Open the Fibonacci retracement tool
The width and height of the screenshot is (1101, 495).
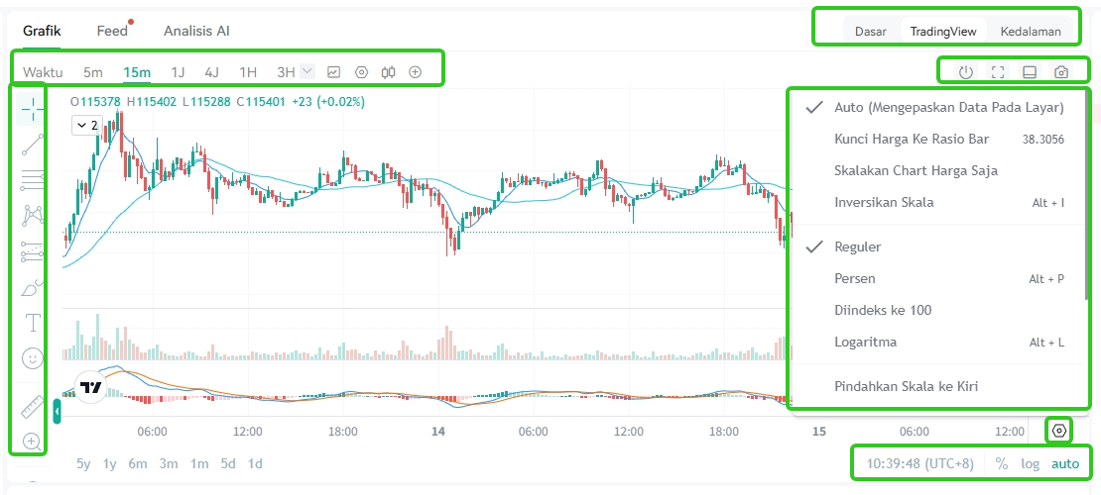(x=32, y=179)
